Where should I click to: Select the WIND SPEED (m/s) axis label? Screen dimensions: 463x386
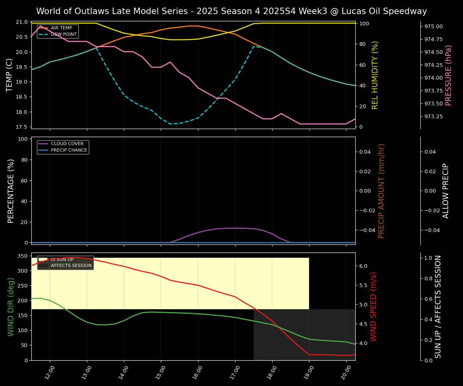373,306
